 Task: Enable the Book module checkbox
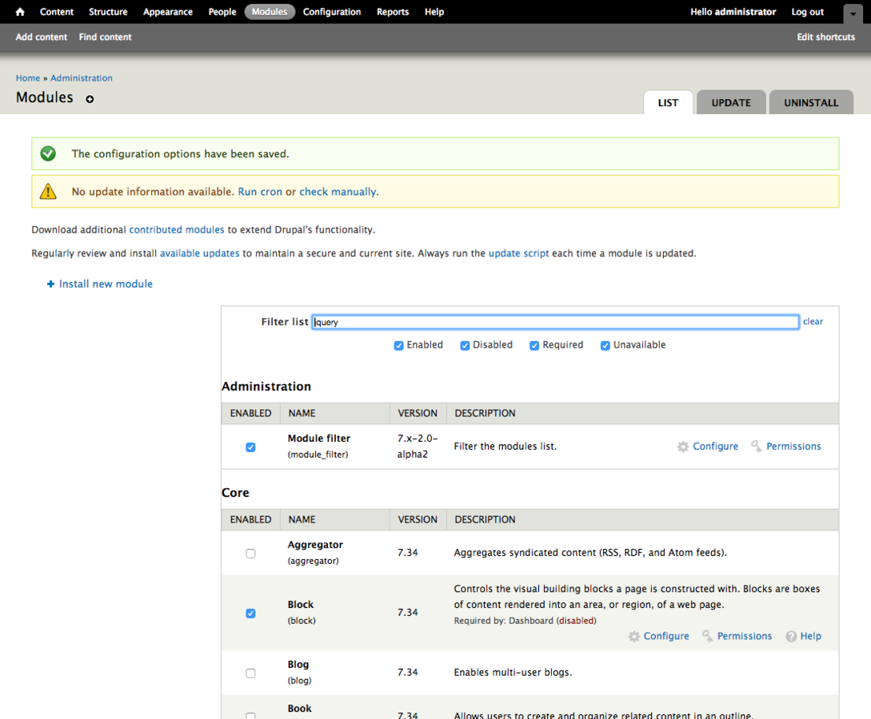coord(250,715)
